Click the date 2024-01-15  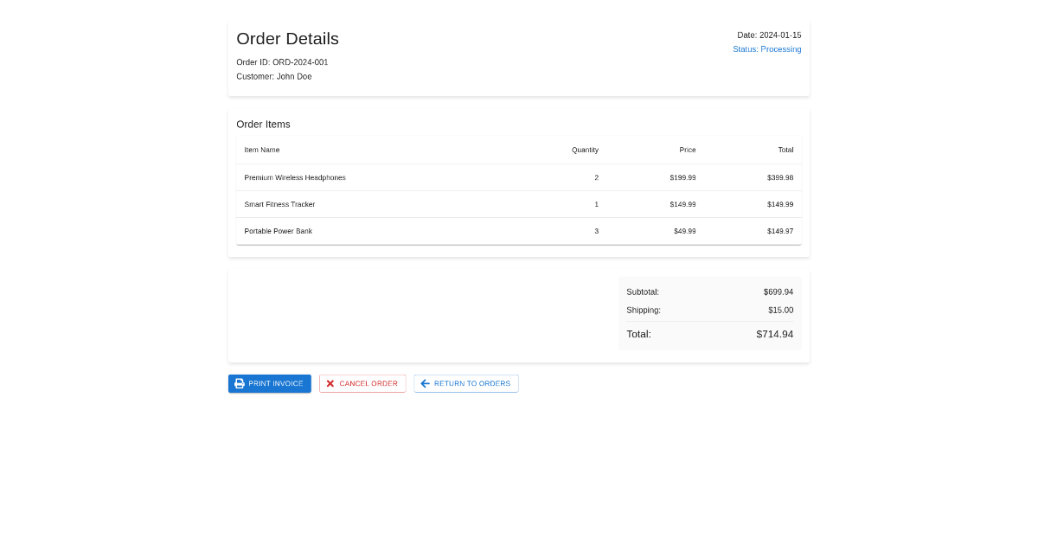point(768,35)
